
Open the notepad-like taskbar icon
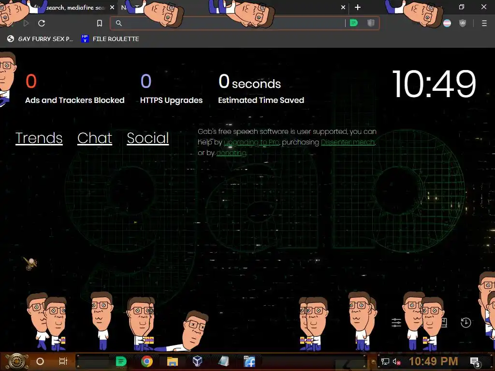pos(223,361)
